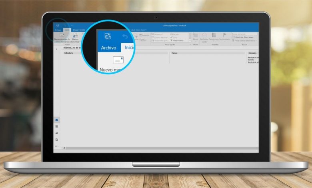Switch to the Mail navigation icon
This screenshot has width=312, height=188.
[x=57, y=120]
